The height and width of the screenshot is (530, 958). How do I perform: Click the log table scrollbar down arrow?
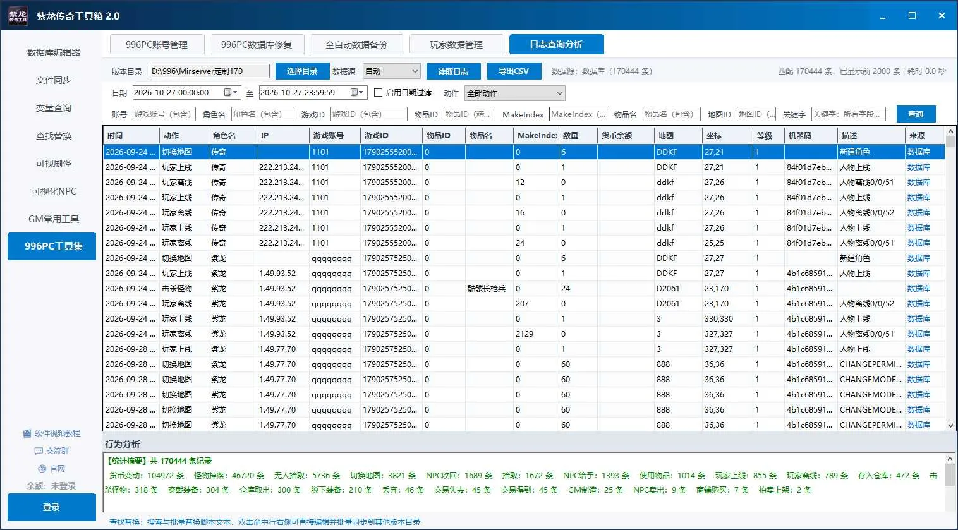[950, 426]
